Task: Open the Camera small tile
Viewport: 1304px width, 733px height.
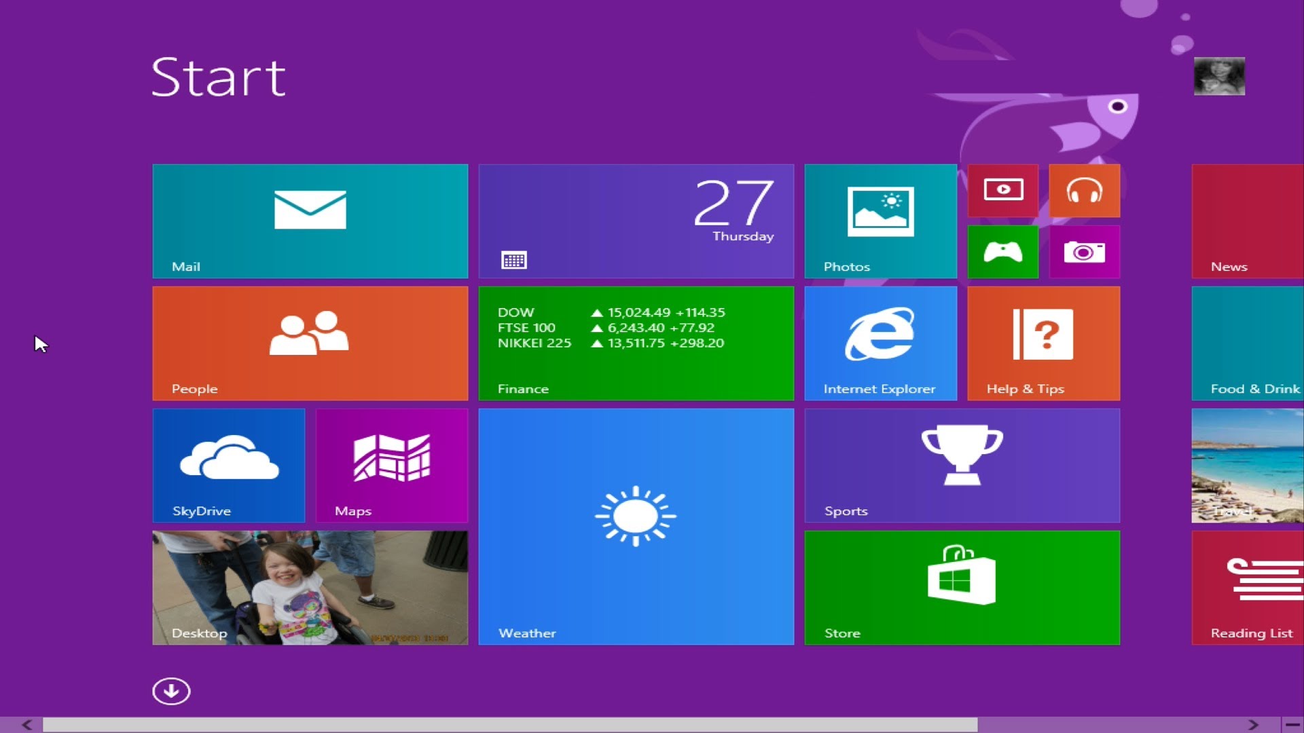Action: tap(1084, 252)
